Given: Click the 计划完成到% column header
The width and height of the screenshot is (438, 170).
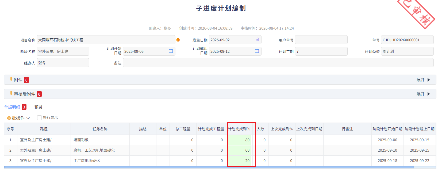Looking at the screenshot, I should point(239,129).
